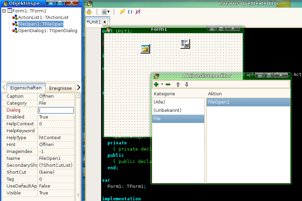Screen dimensions: 302x201
Task: Move action up with the up arrow
Action: tap(178, 85)
